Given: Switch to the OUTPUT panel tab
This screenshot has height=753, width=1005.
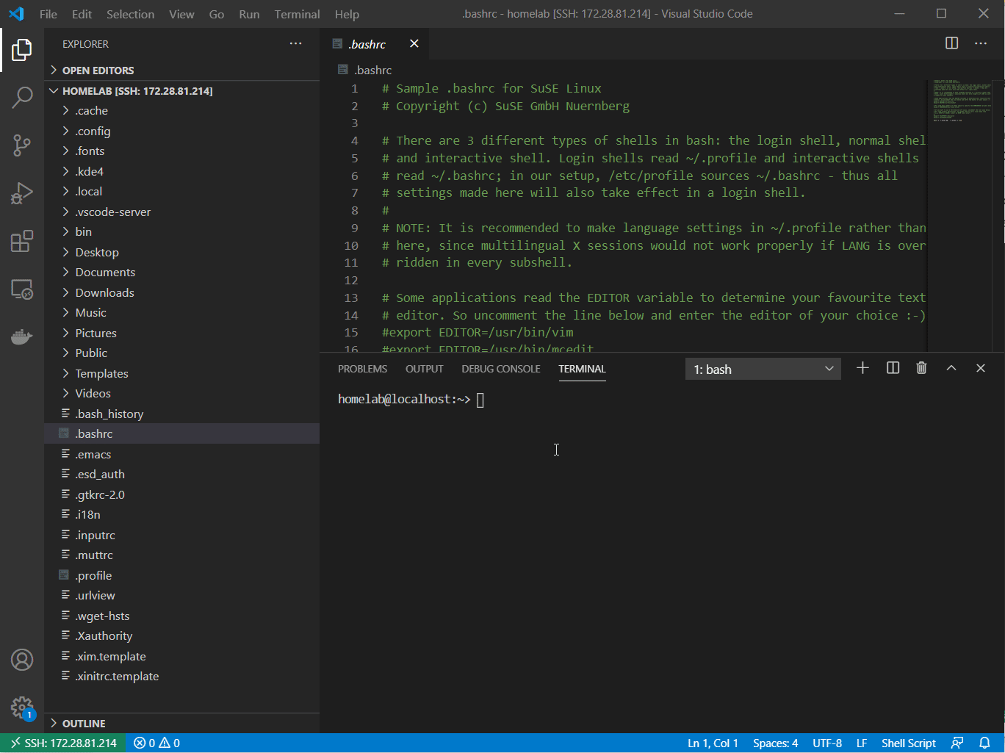Looking at the screenshot, I should pos(425,369).
